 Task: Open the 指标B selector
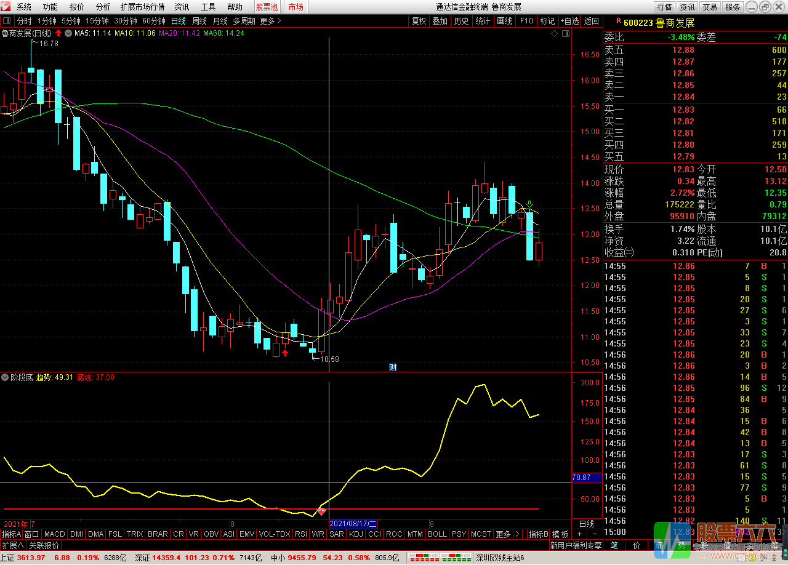[x=539, y=534]
